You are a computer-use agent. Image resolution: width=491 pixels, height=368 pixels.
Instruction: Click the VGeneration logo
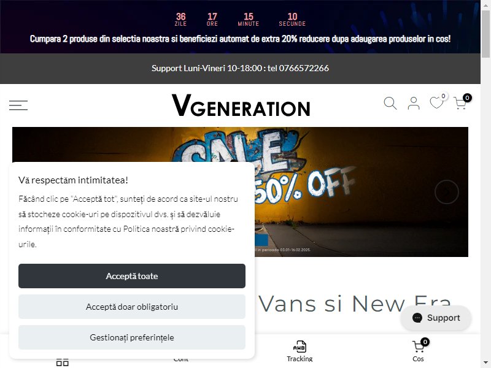click(x=241, y=105)
